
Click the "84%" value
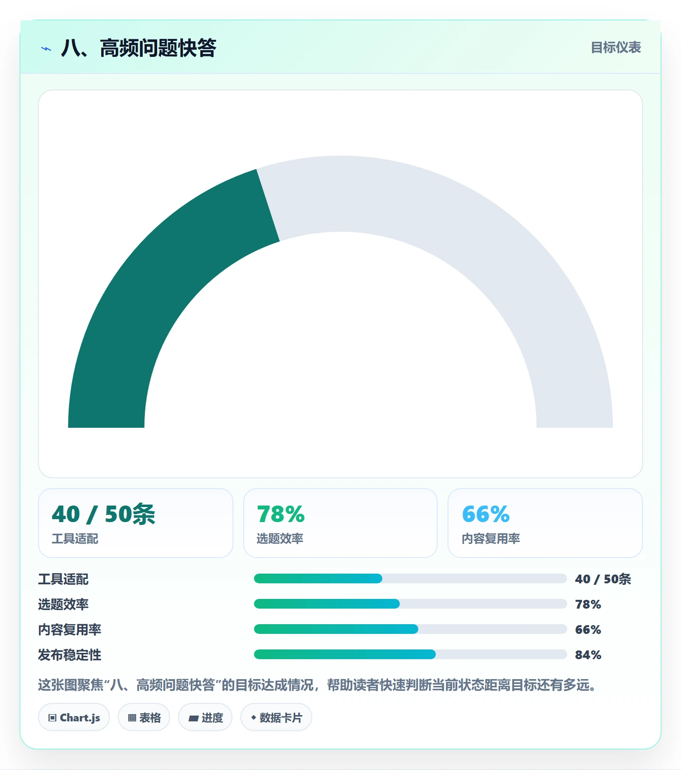(x=588, y=655)
